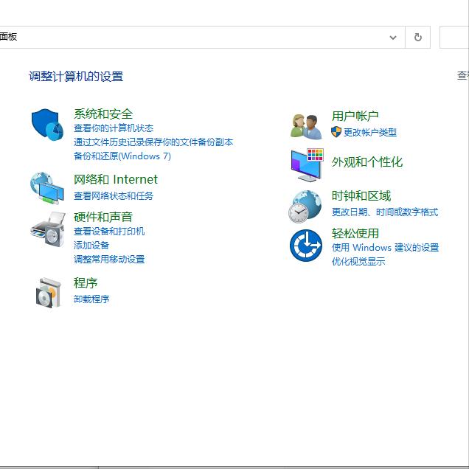Screen dimensions: 469x469
Task: Click the Programs disc box icon
Action: tap(48, 293)
